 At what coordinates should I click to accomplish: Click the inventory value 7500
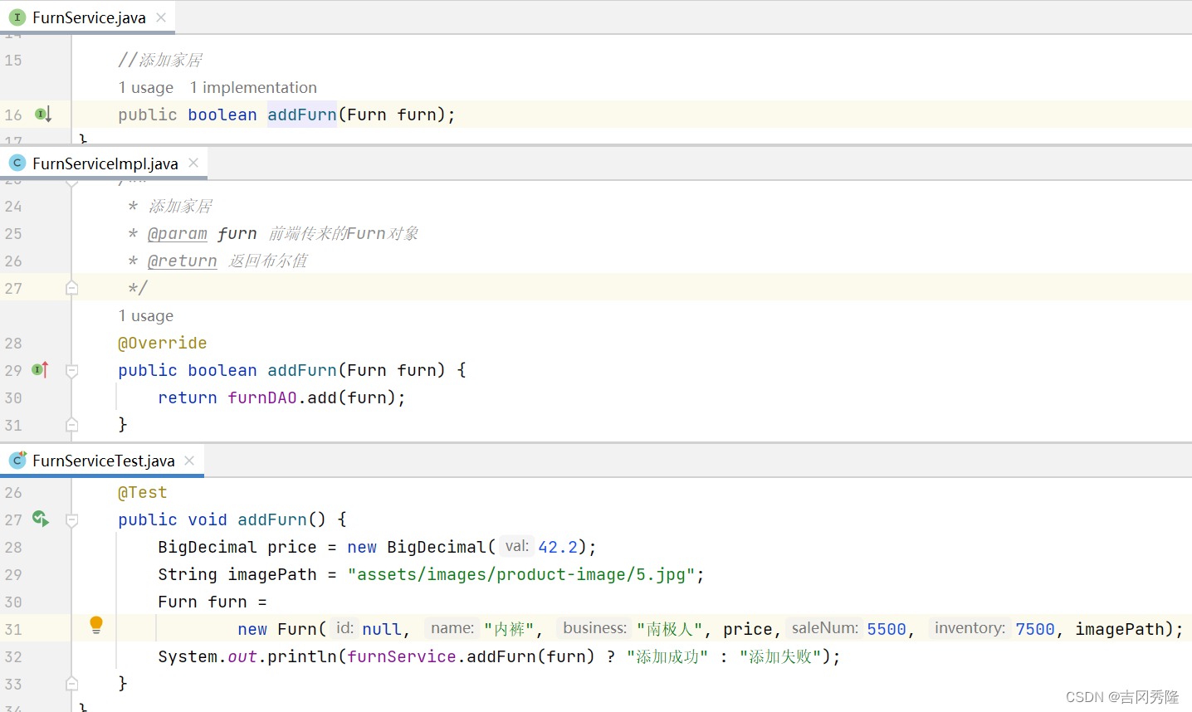pos(1035,629)
